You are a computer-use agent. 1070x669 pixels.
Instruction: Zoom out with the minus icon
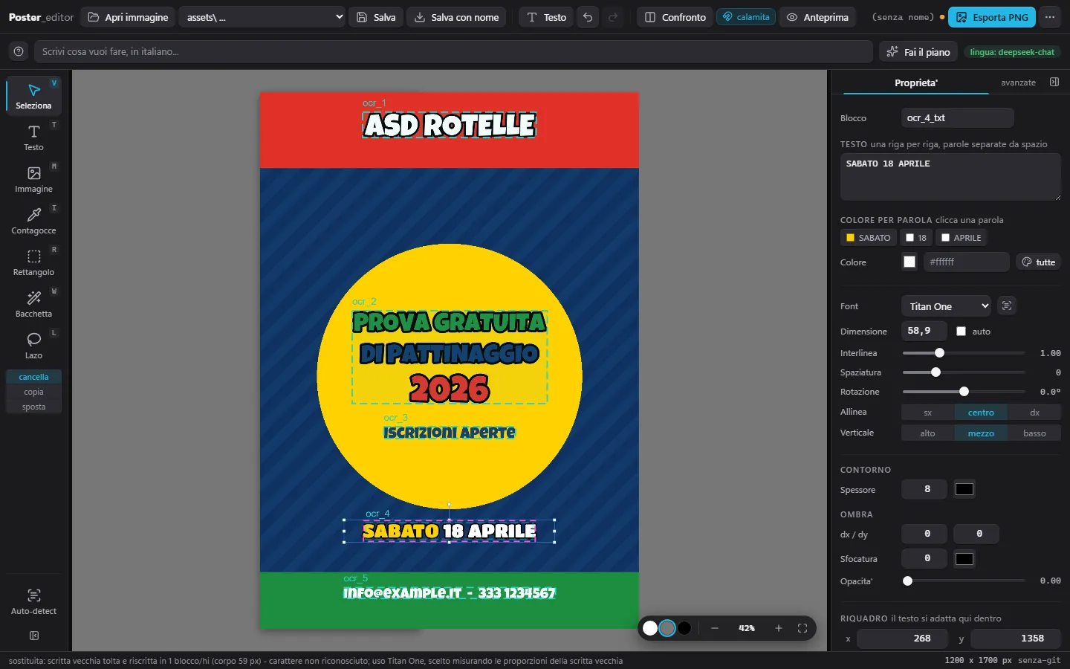click(x=715, y=628)
